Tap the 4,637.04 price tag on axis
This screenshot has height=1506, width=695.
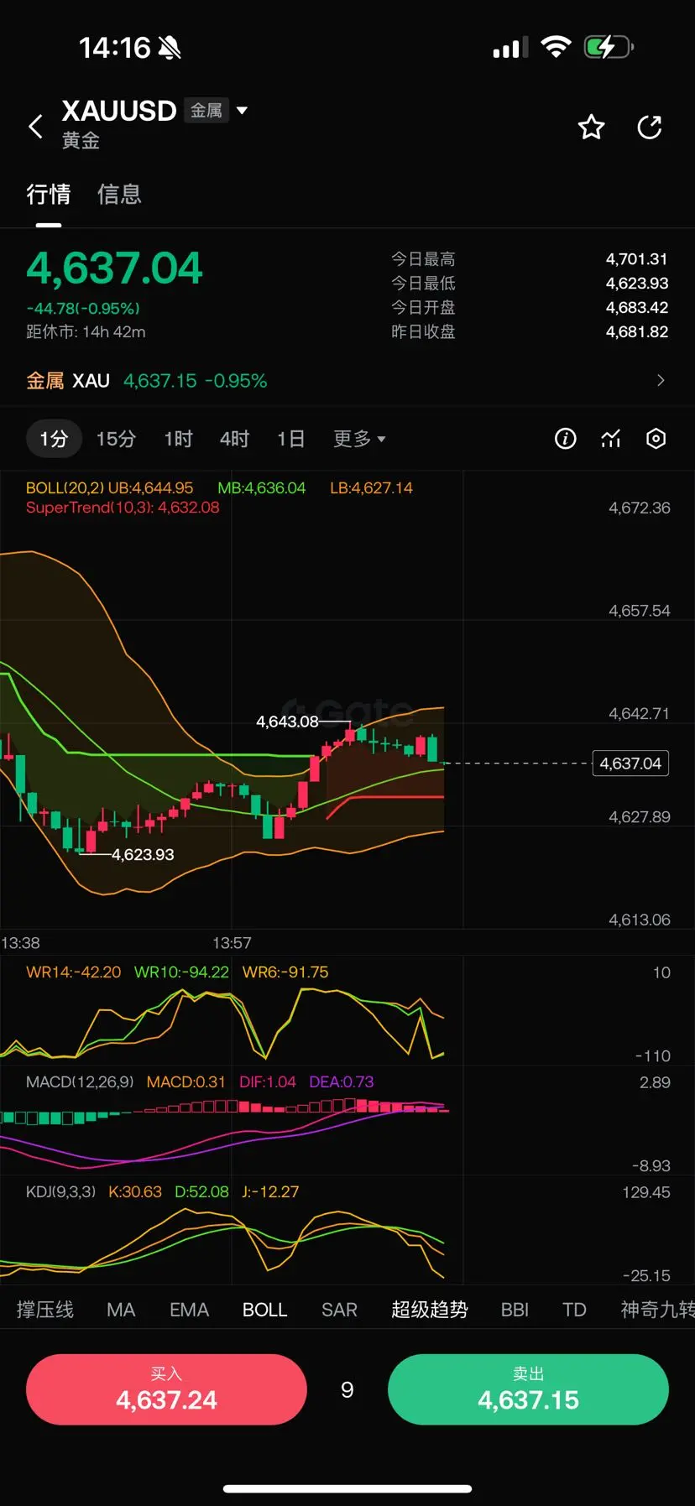630,763
